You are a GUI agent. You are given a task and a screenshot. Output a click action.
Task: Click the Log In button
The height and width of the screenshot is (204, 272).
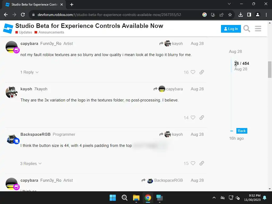tap(231, 29)
